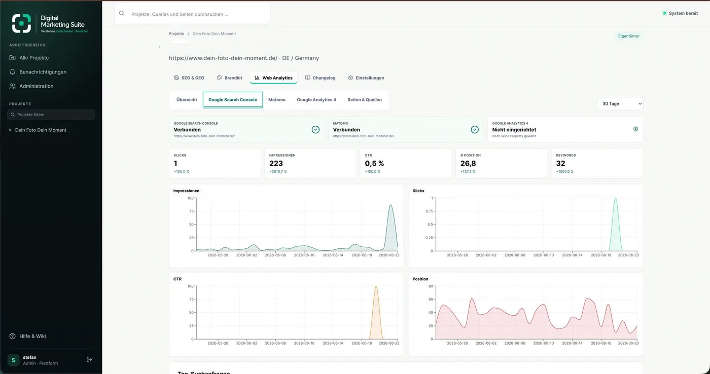Click the https://stats.dein-foto-dein-moment.de/ text
Image resolution: width=710 pixels, height=374 pixels.
click(x=364, y=136)
